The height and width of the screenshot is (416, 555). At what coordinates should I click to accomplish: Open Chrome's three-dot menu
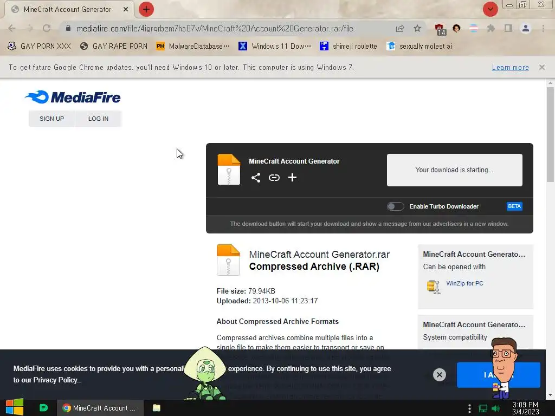pos(543,28)
